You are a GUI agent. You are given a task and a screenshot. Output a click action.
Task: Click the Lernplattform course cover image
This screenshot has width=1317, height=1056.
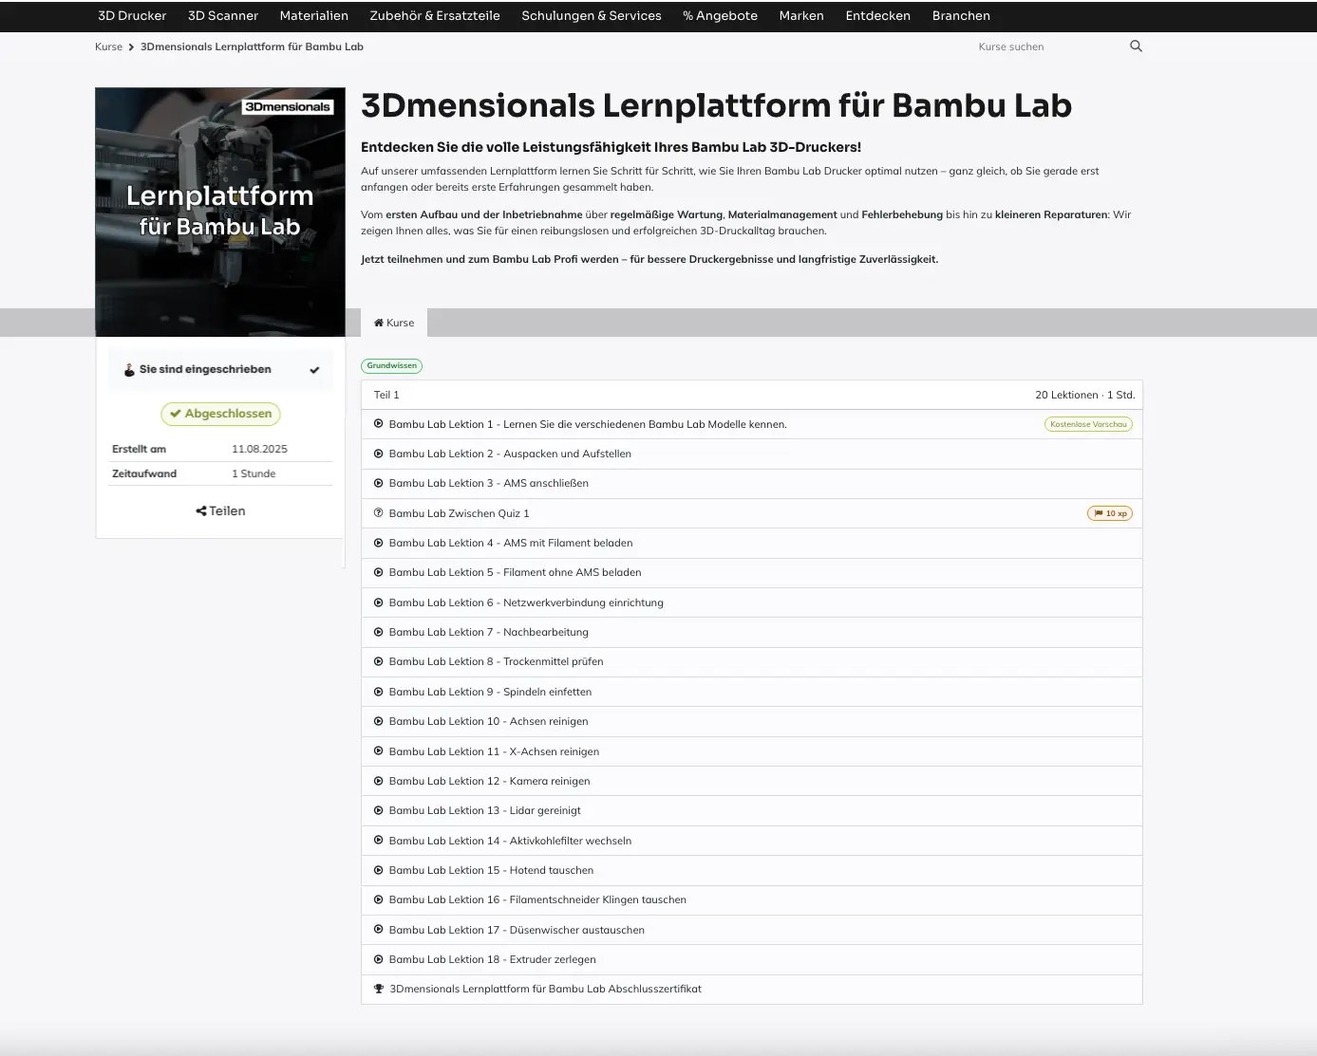tap(220, 212)
